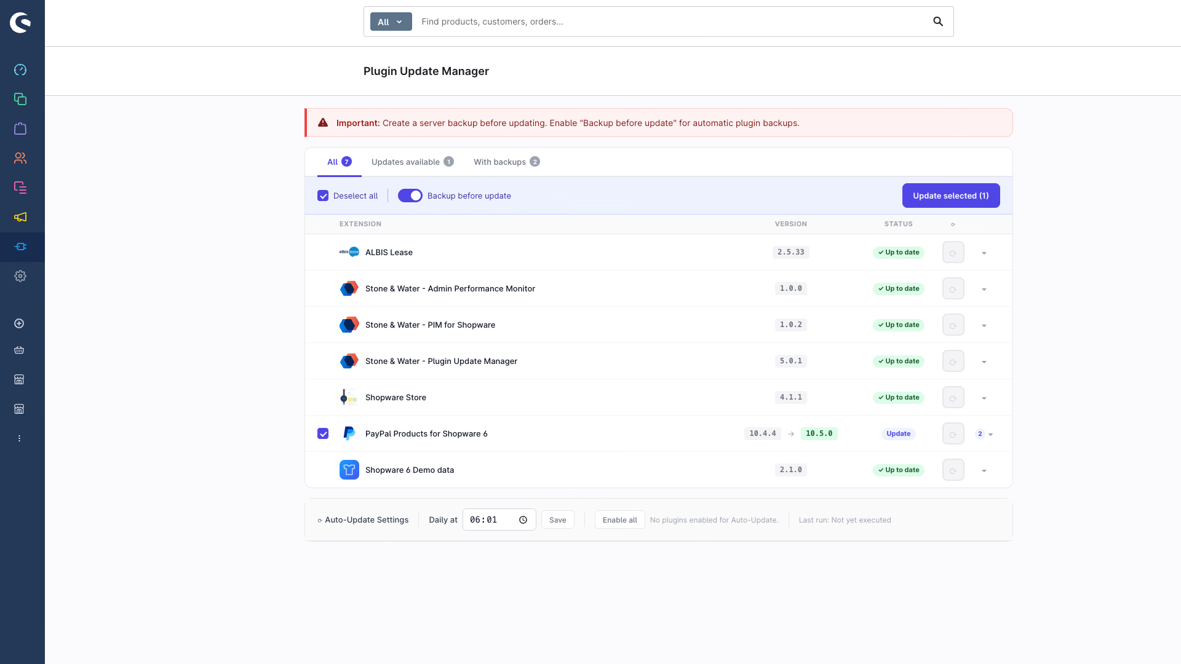Screen dimensions: 1181x664
Task: Click refresh icon for PIM for Shopware
Action: click(x=953, y=325)
